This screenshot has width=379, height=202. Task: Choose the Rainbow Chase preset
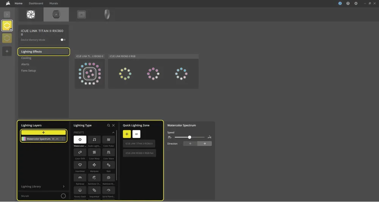[94, 177]
